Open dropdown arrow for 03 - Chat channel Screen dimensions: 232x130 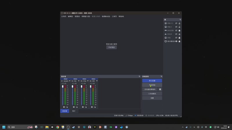pyautogui.click(x=88, y=81)
